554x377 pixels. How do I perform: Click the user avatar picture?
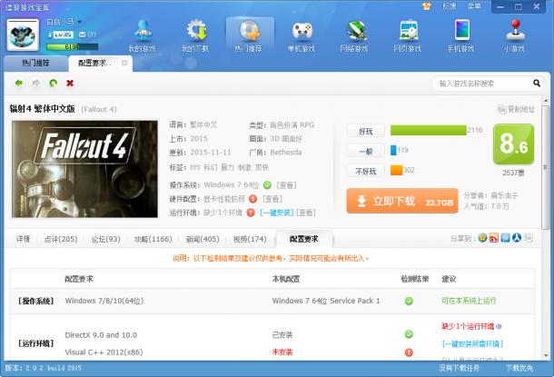click(23, 35)
